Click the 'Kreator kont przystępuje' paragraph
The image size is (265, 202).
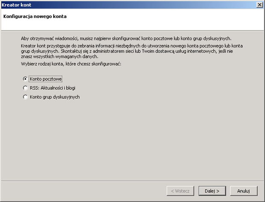pos(132,45)
